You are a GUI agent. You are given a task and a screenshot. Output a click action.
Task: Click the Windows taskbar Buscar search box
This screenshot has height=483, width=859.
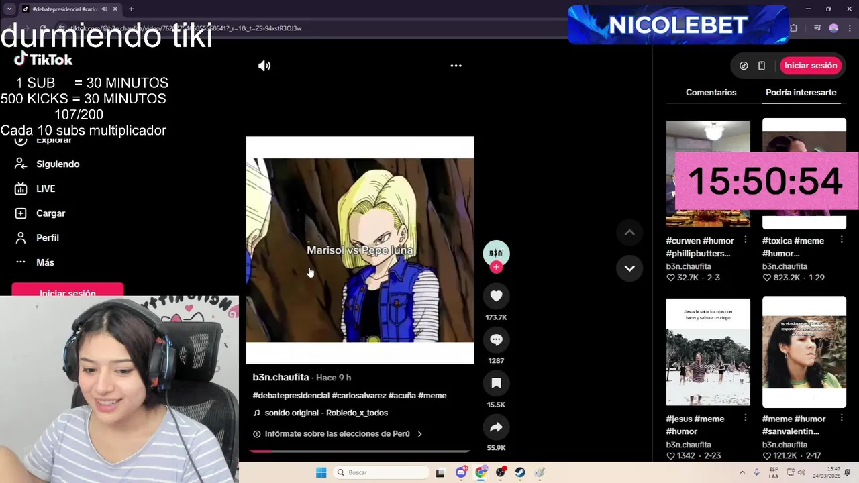point(381,472)
